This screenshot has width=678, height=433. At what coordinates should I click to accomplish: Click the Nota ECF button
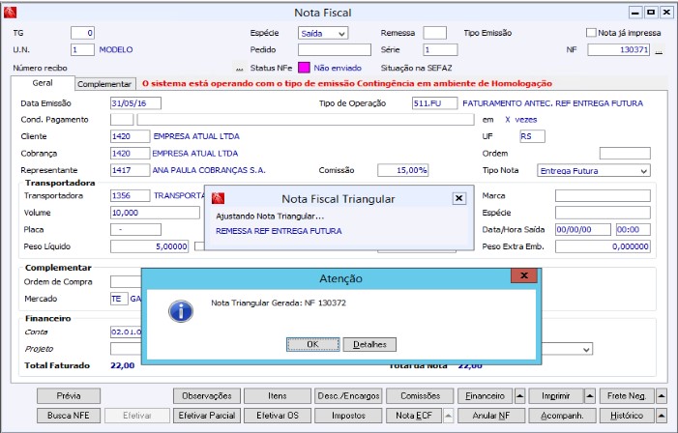(x=414, y=416)
